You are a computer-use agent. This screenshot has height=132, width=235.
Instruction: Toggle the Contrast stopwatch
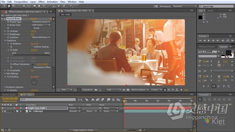pos(8,31)
